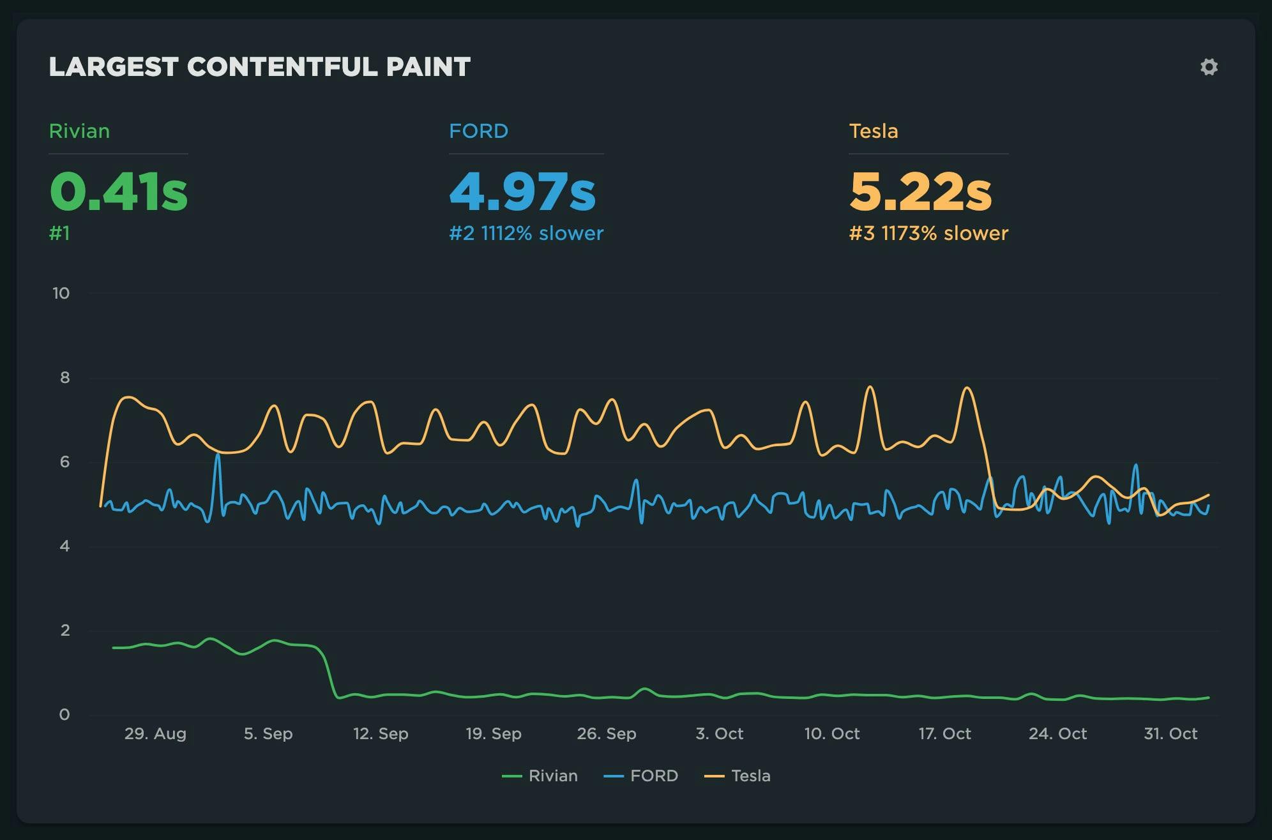Click the Tesla 5.22s value
The height and width of the screenshot is (840, 1272).
pos(921,193)
